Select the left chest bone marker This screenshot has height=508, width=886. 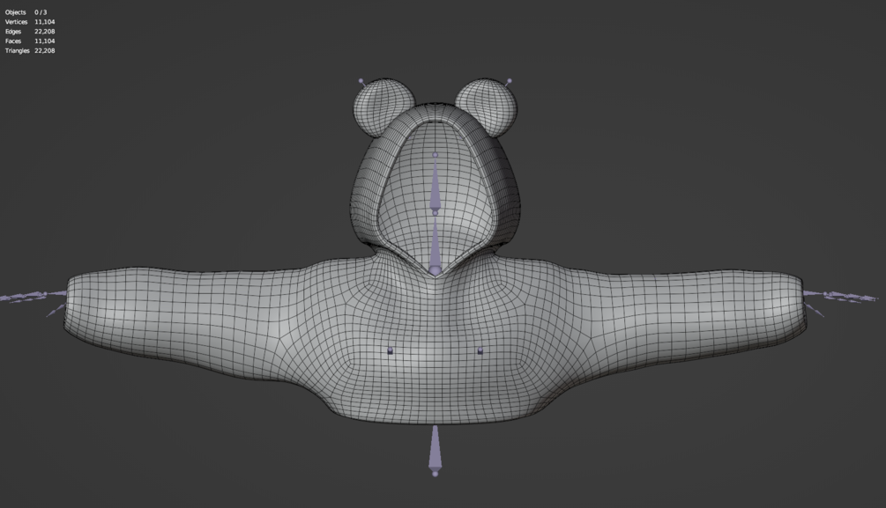[x=390, y=350]
